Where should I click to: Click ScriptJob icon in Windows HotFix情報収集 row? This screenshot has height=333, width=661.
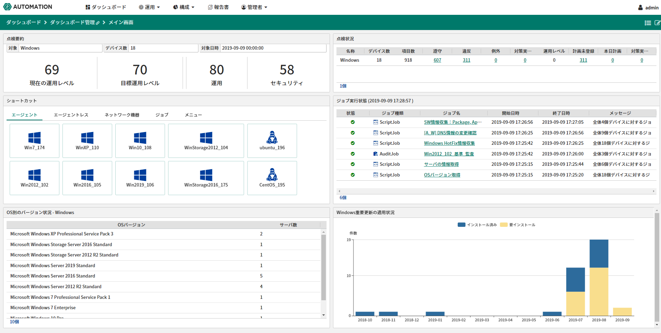click(x=376, y=143)
